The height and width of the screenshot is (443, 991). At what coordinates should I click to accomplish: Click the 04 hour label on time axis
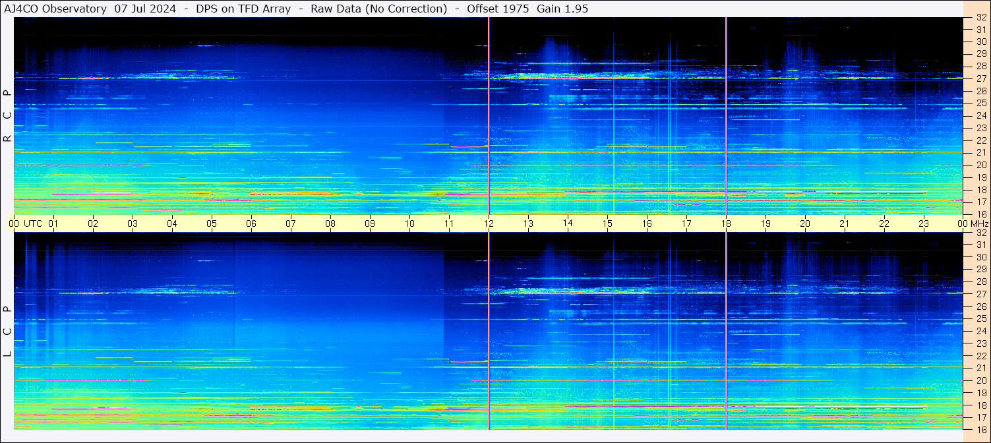click(x=172, y=223)
